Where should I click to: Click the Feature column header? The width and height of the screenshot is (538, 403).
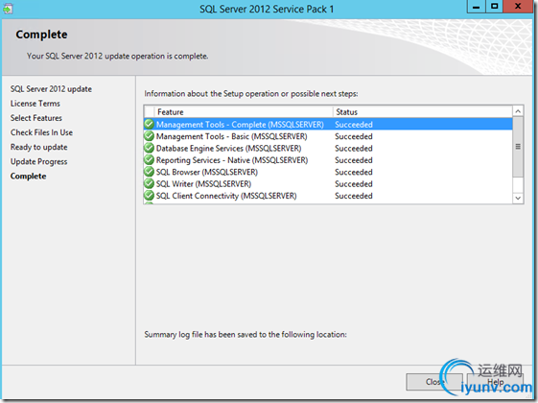[x=244, y=112]
